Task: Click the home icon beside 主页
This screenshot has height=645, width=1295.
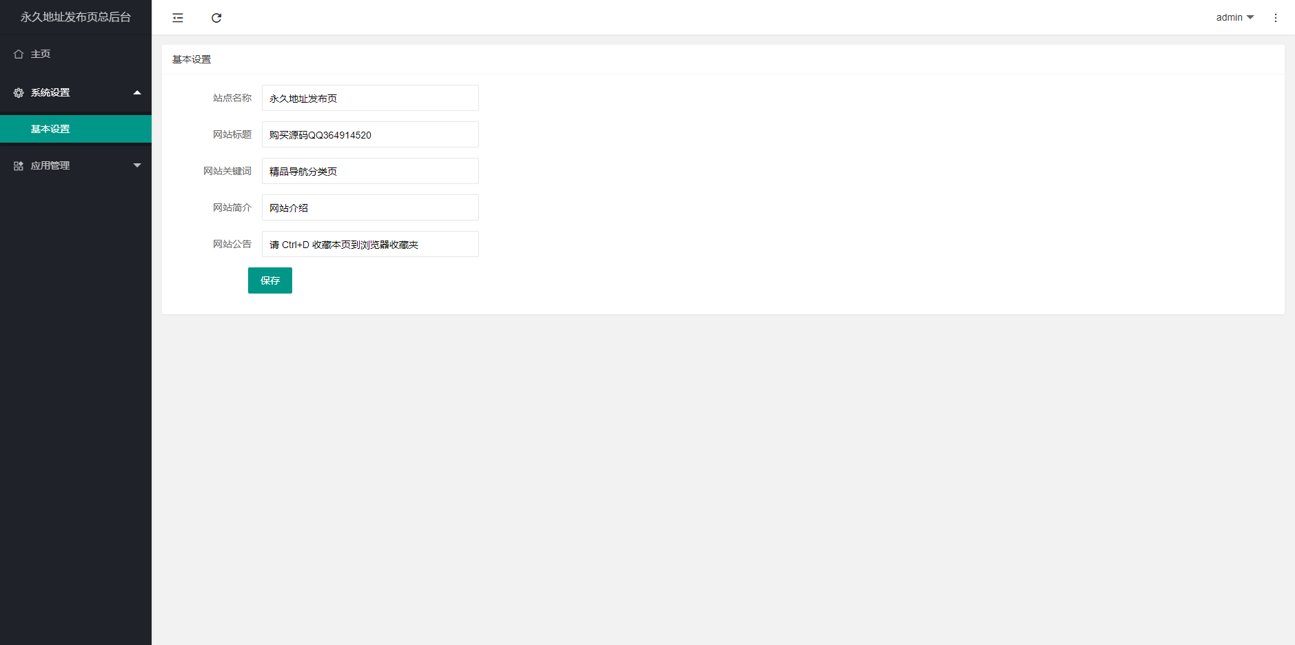Action: (19, 54)
